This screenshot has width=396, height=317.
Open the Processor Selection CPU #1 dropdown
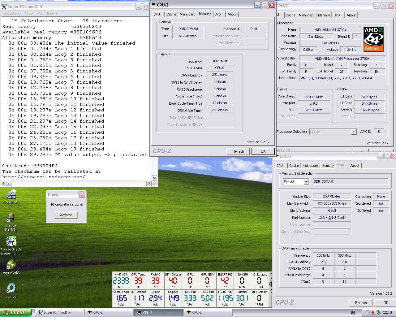pos(354,132)
